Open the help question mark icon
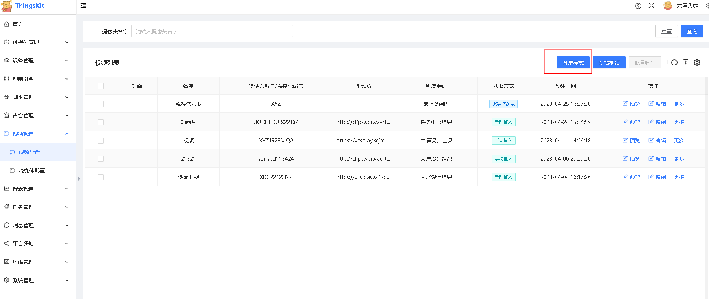This screenshot has width=709, height=299. coord(638,6)
